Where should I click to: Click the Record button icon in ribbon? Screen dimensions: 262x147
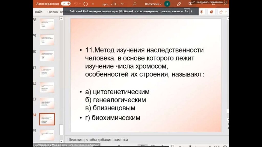[x=202, y=12]
